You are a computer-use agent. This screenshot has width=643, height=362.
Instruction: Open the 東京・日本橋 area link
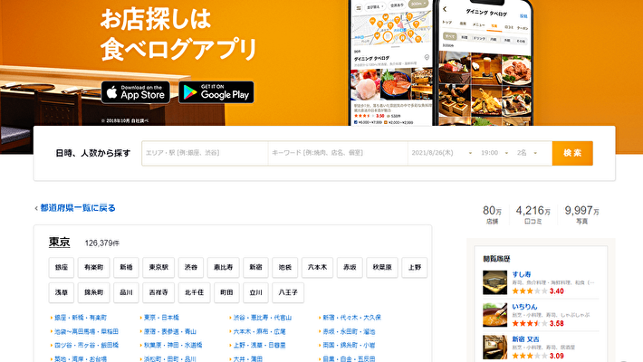[x=161, y=318]
